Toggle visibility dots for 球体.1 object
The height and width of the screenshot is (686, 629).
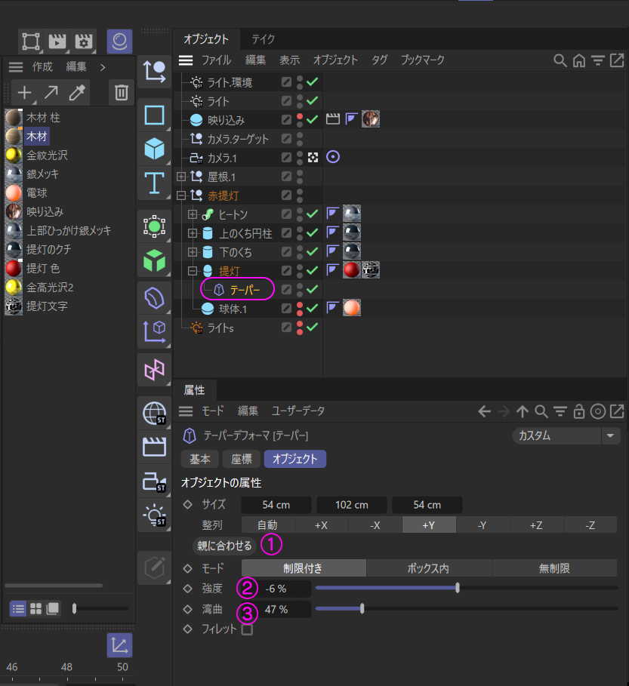point(300,308)
